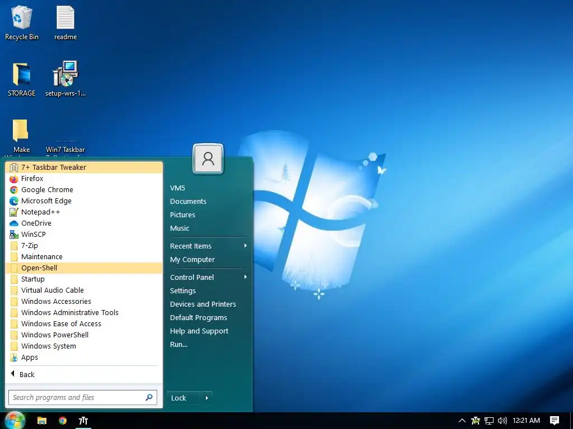Launch Firefox from the programs list
The image size is (573, 429).
[84, 179]
